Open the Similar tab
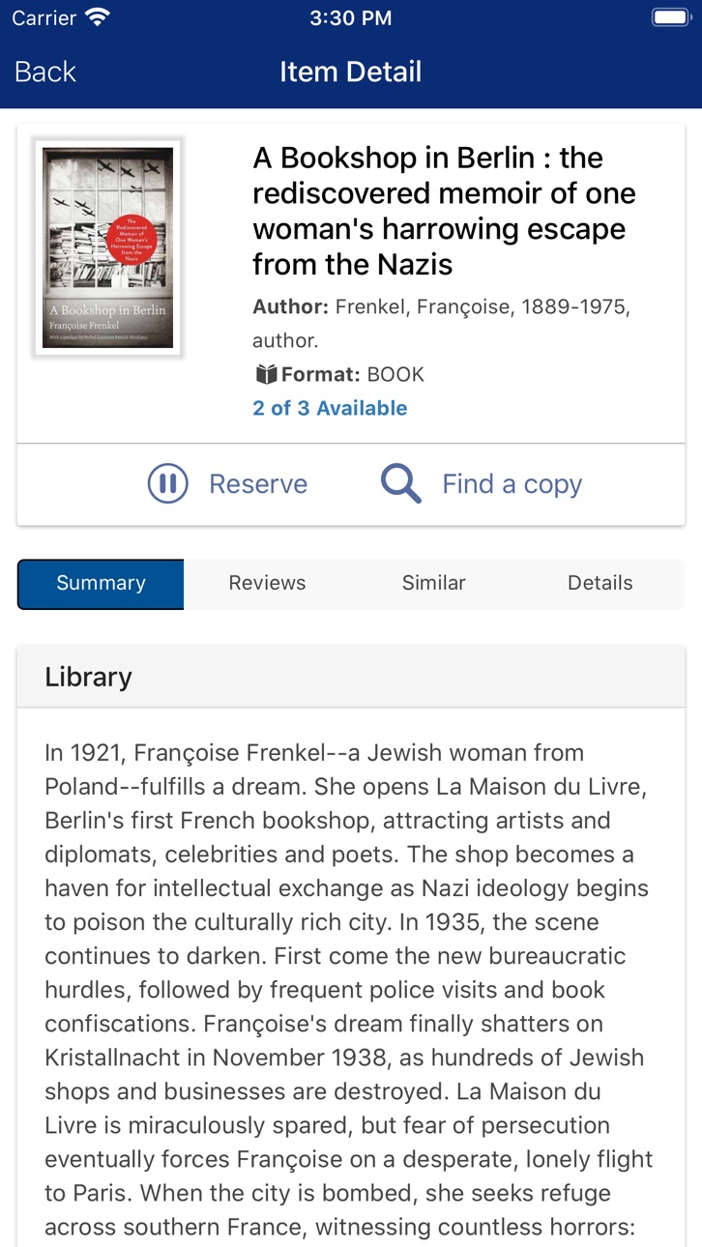The width and height of the screenshot is (702, 1247). pyautogui.click(x=434, y=583)
